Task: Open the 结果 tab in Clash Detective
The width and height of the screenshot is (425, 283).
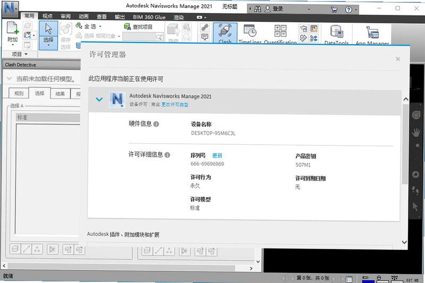Action: click(x=60, y=94)
